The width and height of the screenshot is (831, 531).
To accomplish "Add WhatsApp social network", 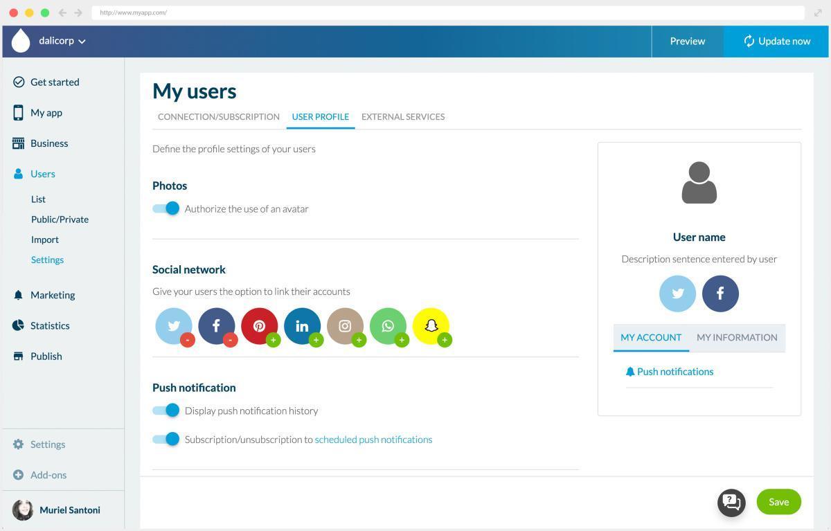I will point(402,340).
